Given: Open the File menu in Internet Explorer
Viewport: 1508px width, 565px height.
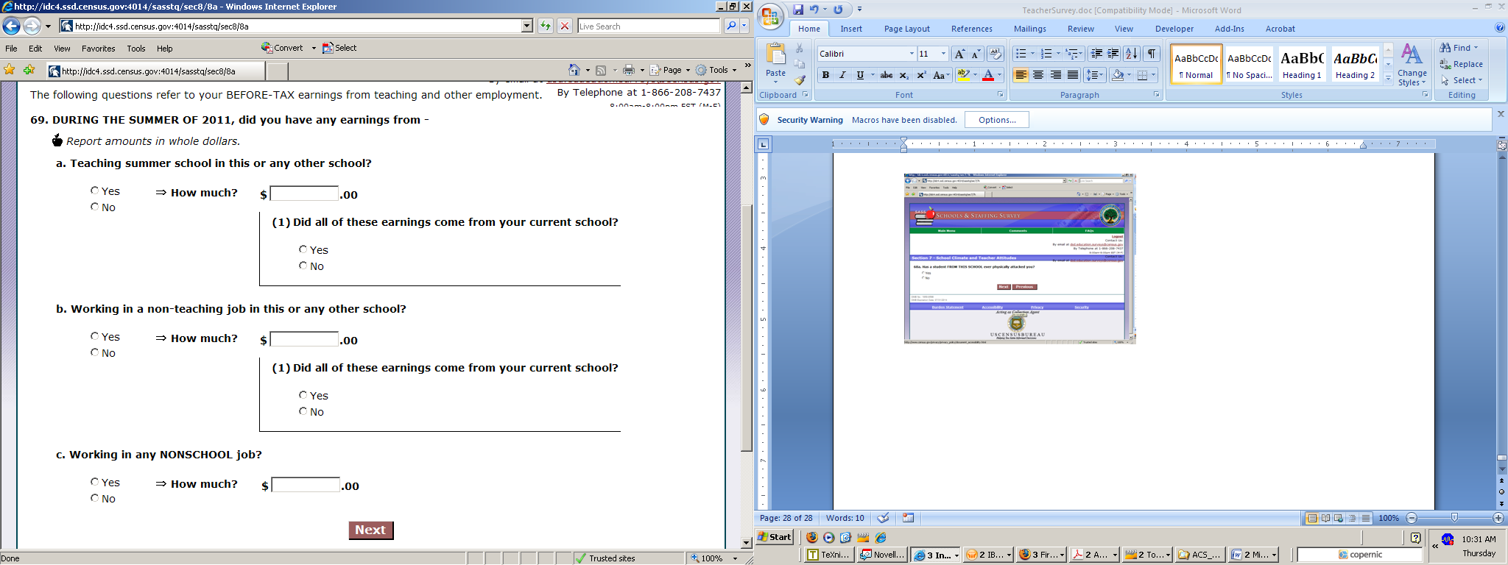Looking at the screenshot, I should point(12,49).
